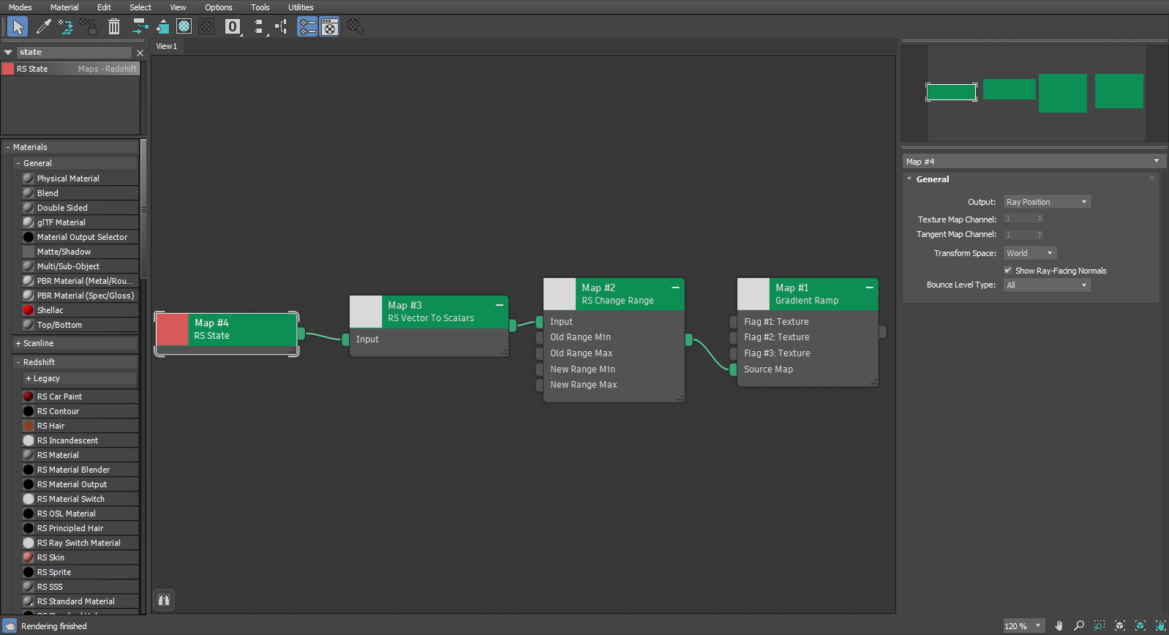Image resolution: width=1169 pixels, height=635 pixels.
Task: Toggle Show Ray-Facing Normals checkbox
Action: click(x=1008, y=271)
